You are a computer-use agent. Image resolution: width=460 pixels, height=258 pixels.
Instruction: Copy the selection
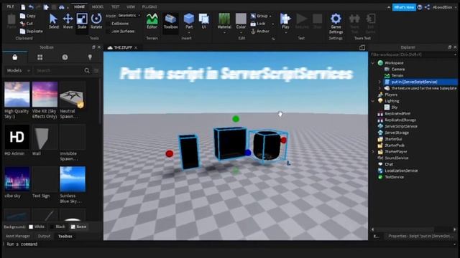click(28, 16)
